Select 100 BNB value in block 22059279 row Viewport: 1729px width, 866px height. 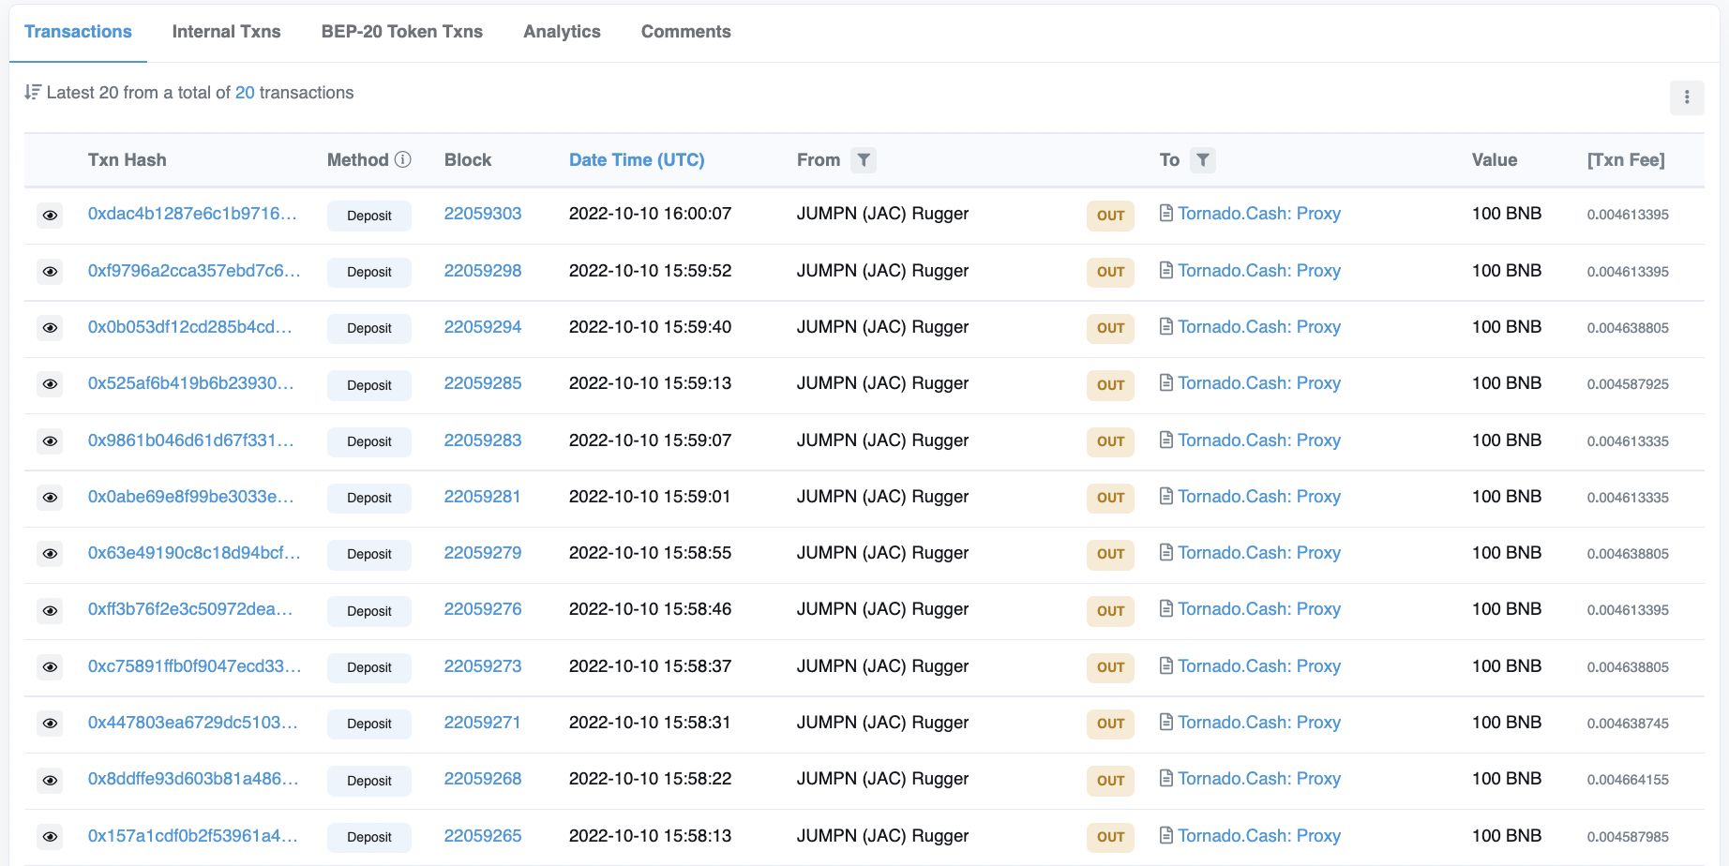pyautogui.click(x=1507, y=553)
